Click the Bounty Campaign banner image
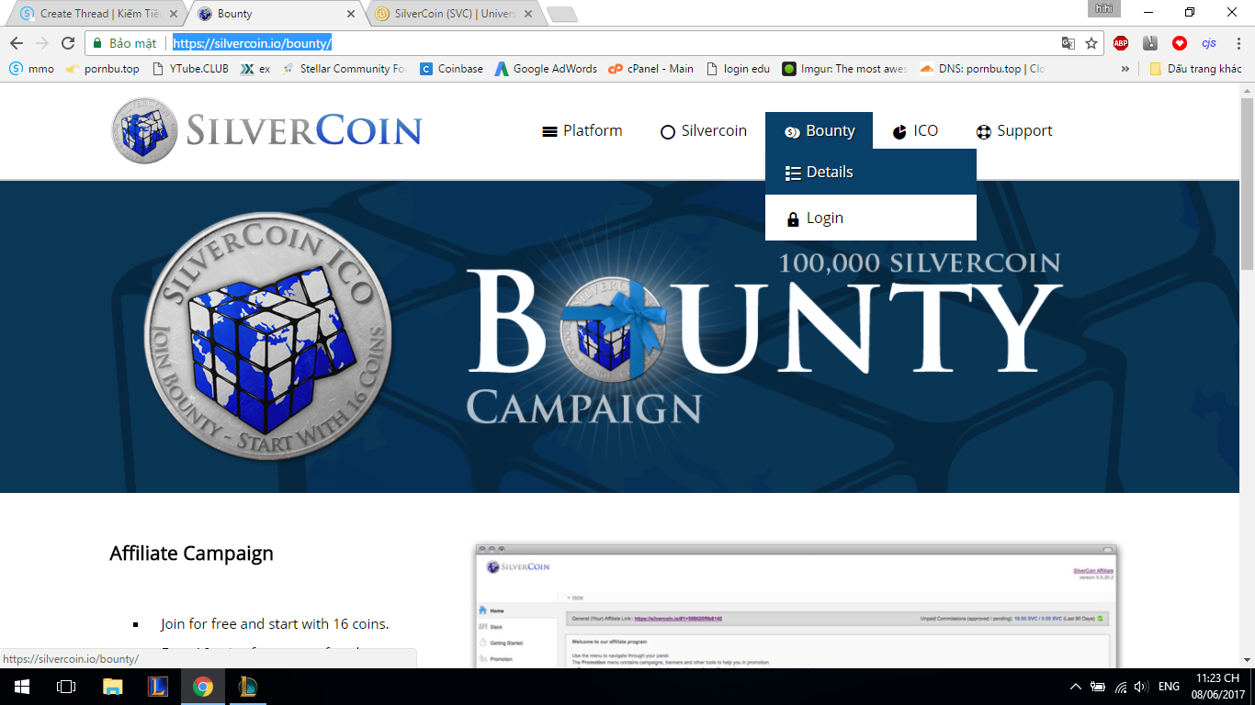 (620, 337)
